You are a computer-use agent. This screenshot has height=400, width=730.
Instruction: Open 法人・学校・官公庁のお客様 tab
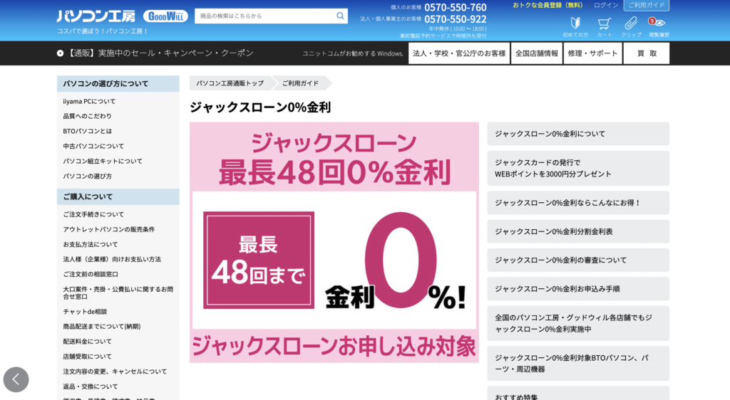(x=459, y=53)
